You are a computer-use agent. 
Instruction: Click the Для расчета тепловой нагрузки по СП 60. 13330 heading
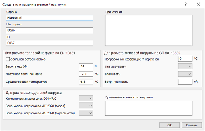[x=142, y=53]
